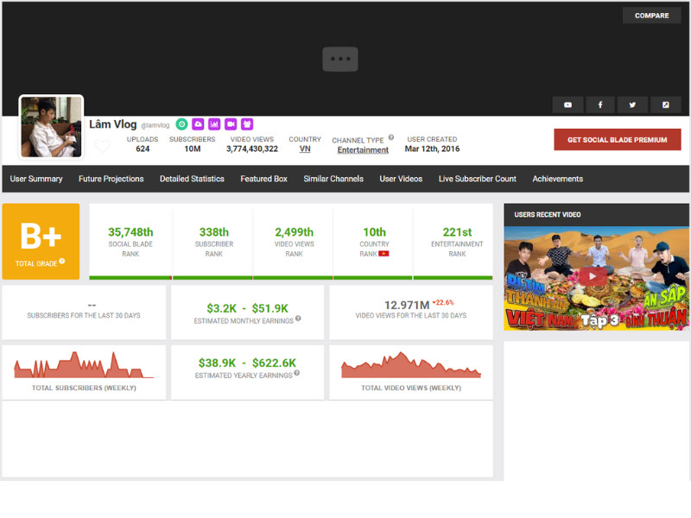Play the recent video thumbnail

coord(592,276)
